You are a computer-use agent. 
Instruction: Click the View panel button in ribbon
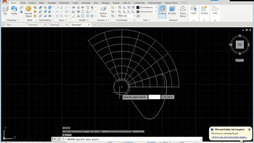pos(215,10)
